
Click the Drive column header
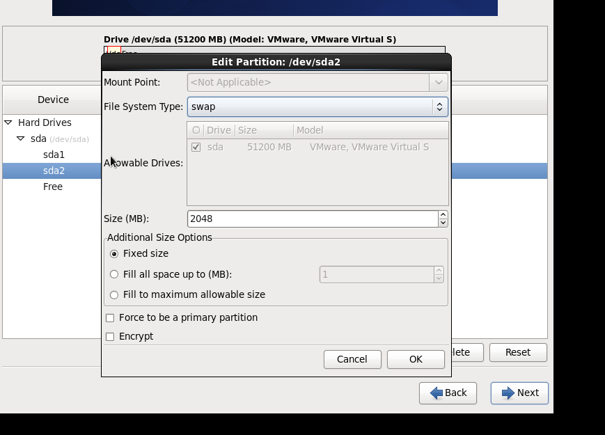[219, 130]
